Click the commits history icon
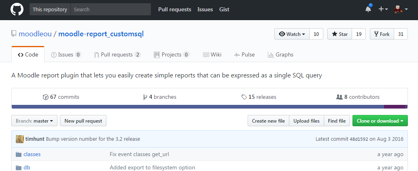Image resolution: width=418 pixels, height=171 pixels. point(46,97)
